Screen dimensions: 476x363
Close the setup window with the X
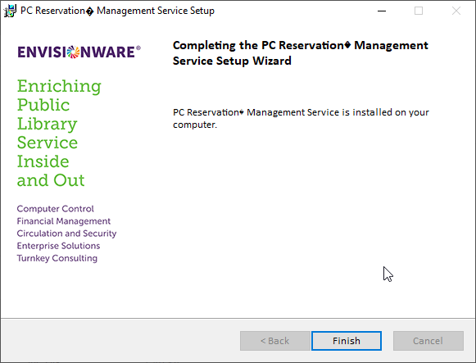[x=456, y=11]
